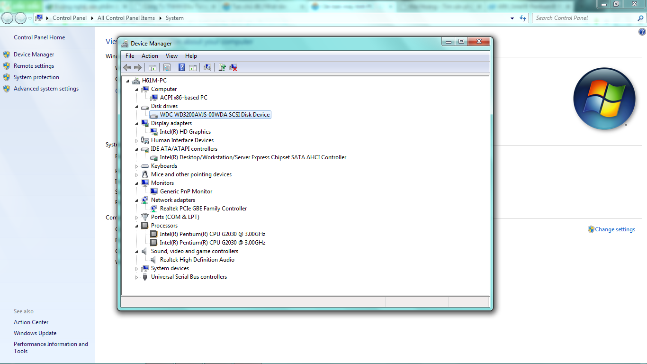Open Action Center link
Screen dimensions: 647x364
click(x=31, y=322)
